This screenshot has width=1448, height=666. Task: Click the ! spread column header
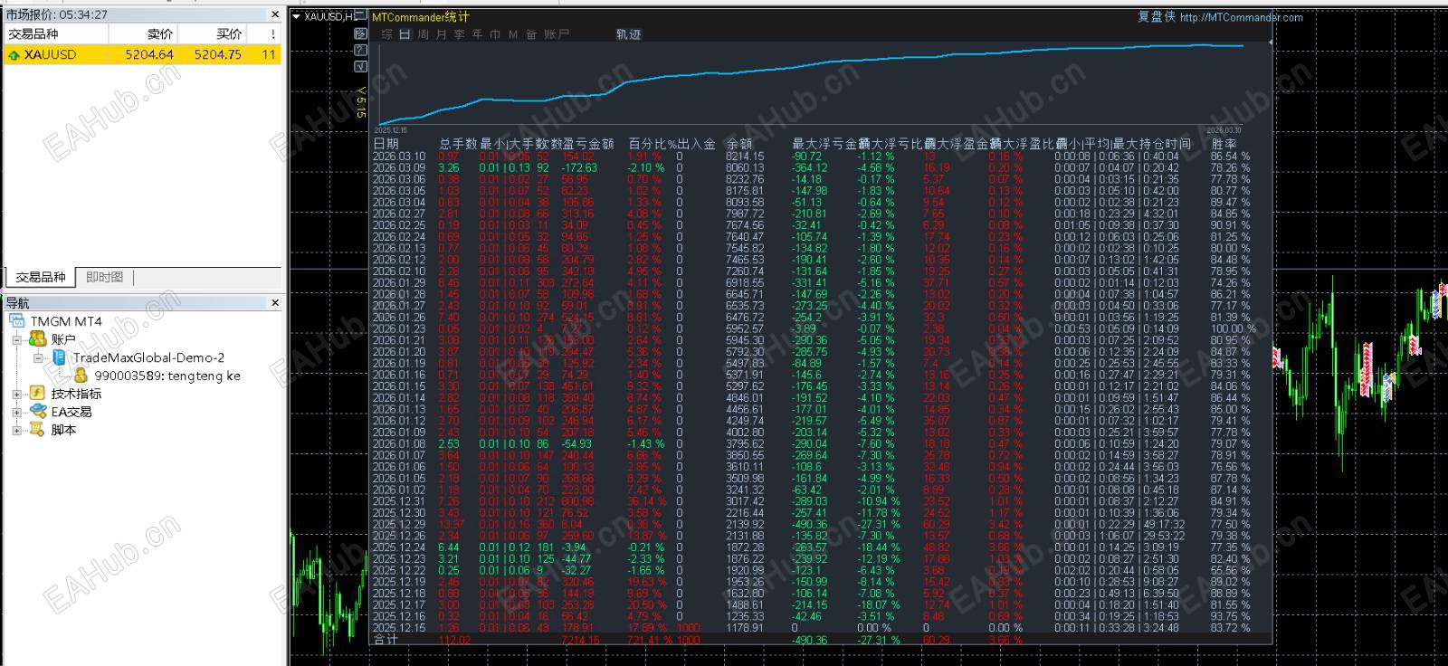(x=264, y=33)
